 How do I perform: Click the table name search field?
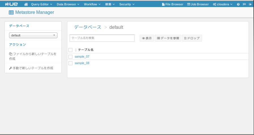[102, 38]
